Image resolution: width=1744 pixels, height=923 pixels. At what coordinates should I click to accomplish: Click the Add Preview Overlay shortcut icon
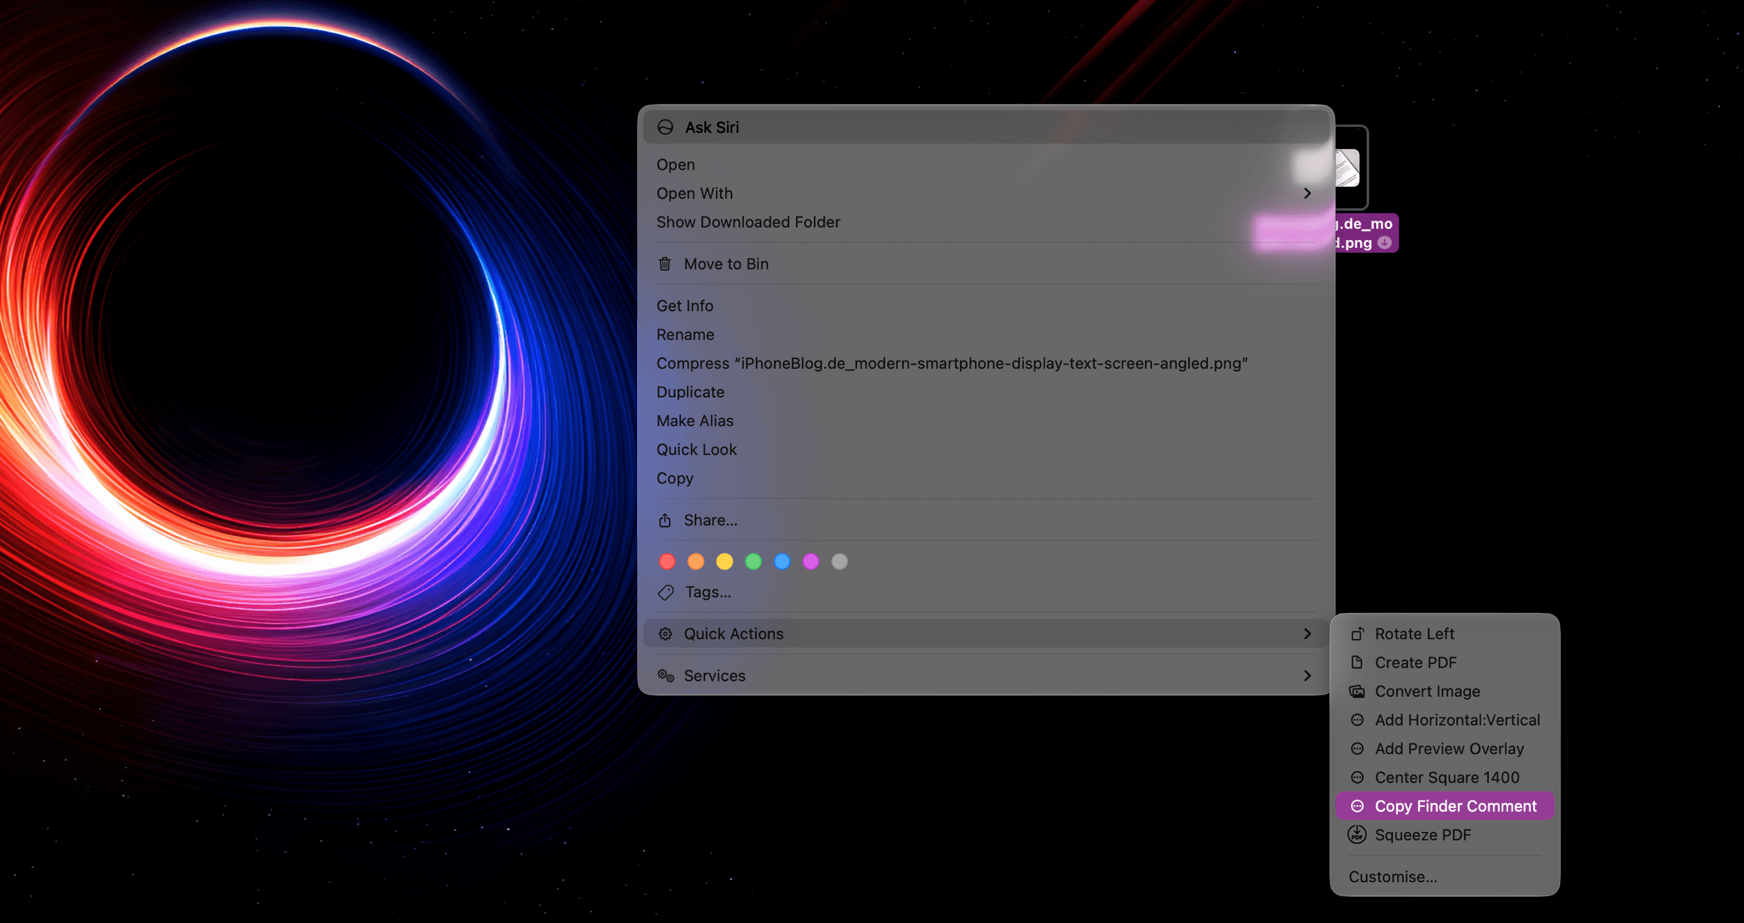point(1357,748)
